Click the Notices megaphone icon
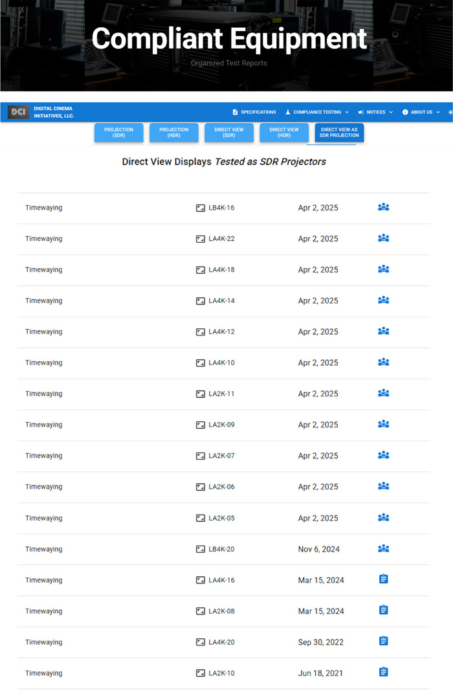 (361, 113)
